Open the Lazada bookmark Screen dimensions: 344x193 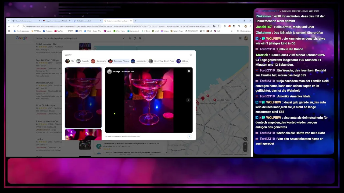coord(107,31)
